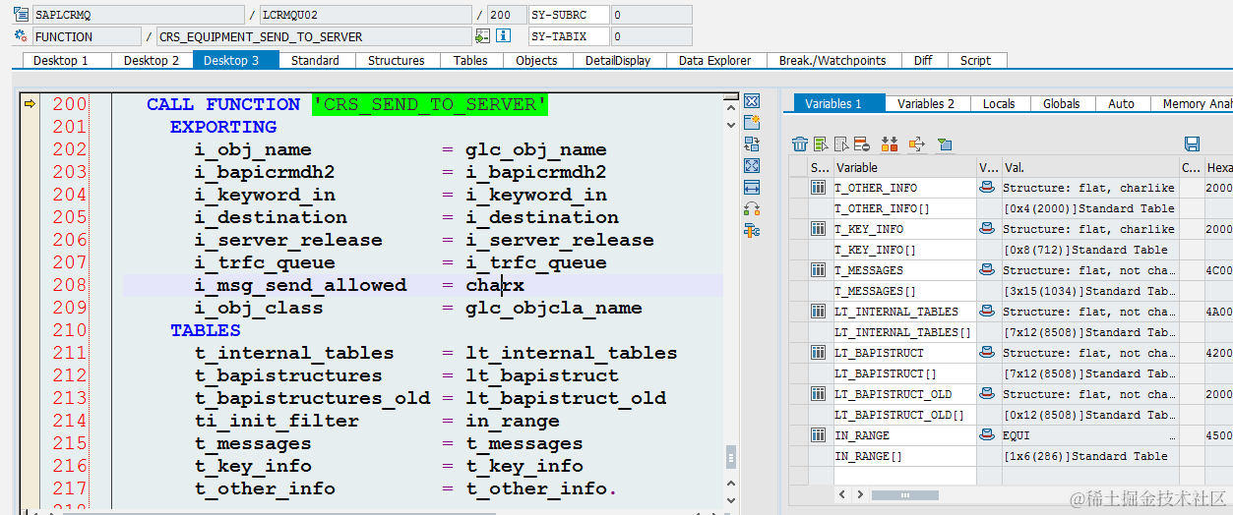Open the table icon for T_KEY_INFO
This screenshot has width=1233, height=515.
[819, 228]
